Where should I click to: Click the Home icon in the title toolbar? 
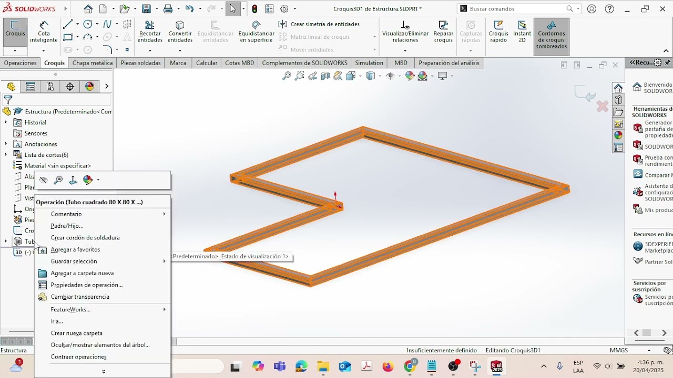(x=88, y=9)
